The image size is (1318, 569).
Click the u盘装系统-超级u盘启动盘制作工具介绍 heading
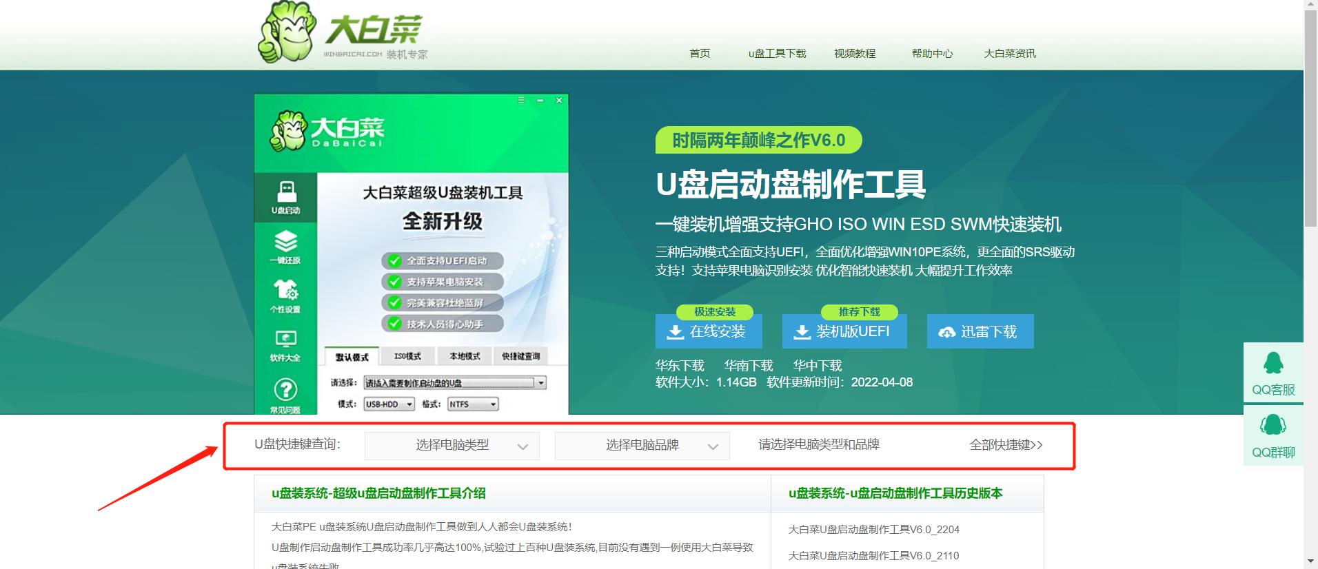[378, 493]
